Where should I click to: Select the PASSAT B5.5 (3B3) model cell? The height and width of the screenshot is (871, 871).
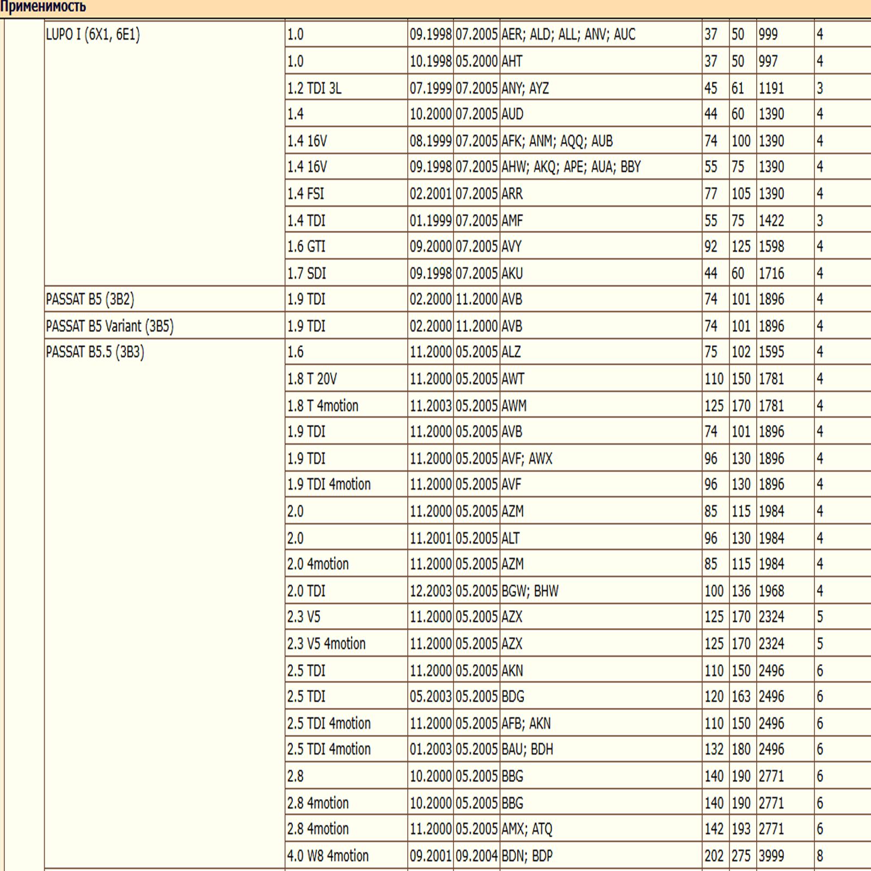coord(164,604)
